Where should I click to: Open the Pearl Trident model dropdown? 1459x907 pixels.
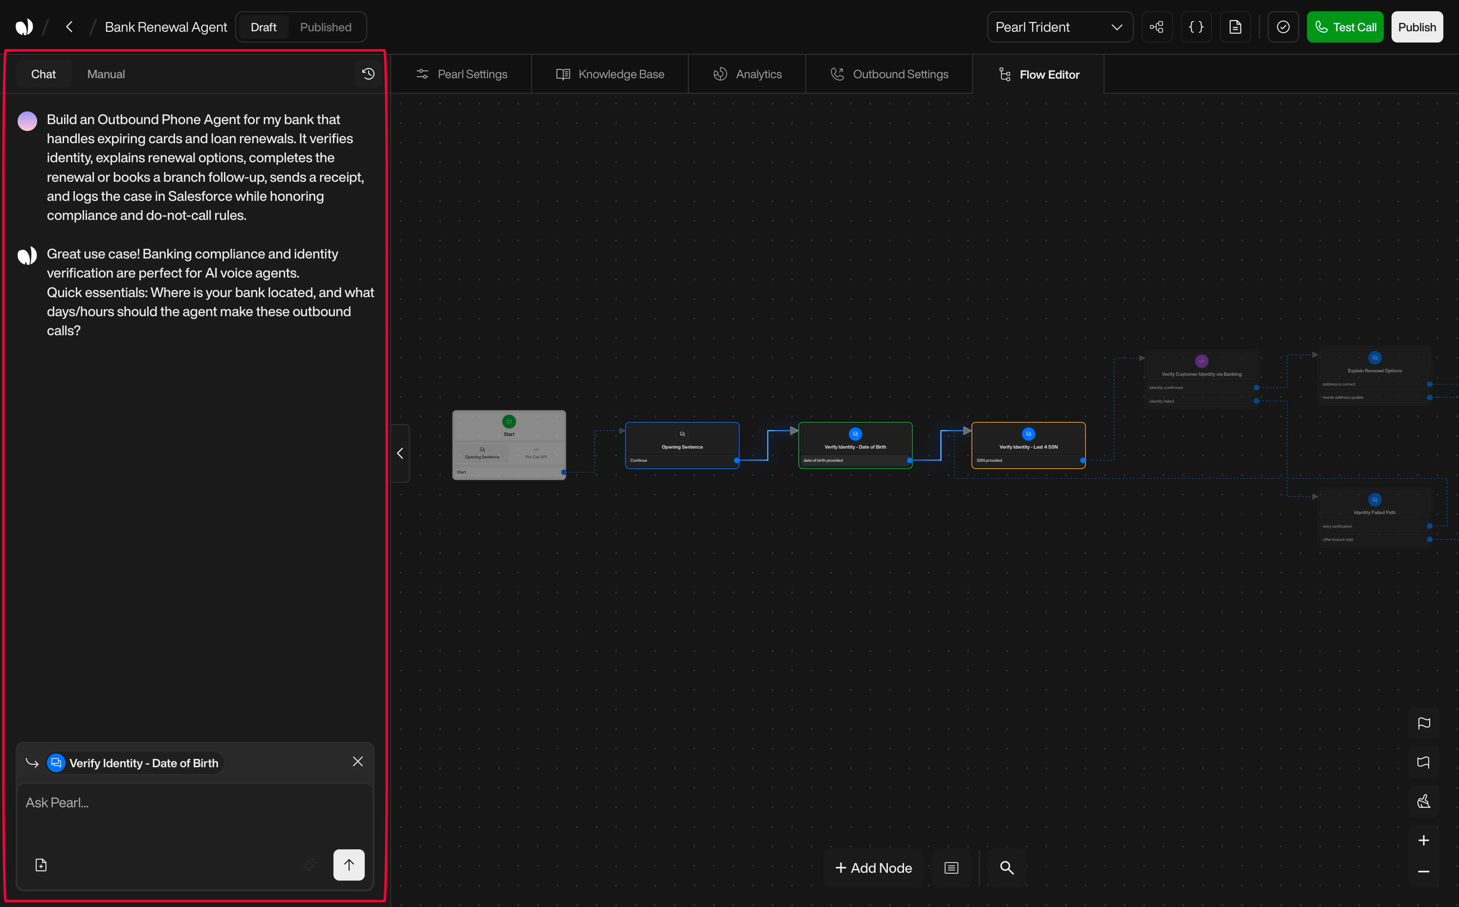[x=1060, y=26]
